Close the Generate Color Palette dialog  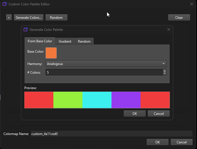[169, 29]
